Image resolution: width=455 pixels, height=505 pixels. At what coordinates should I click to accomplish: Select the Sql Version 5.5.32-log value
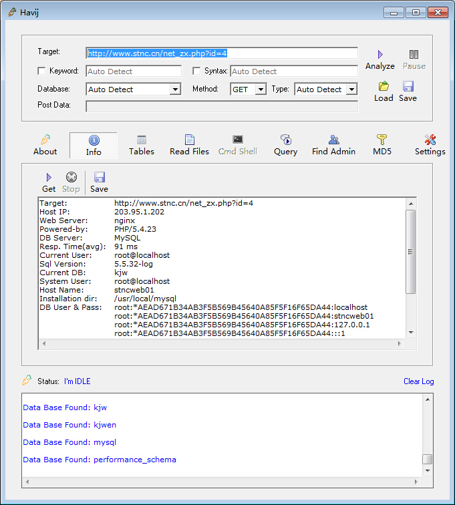click(134, 264)
